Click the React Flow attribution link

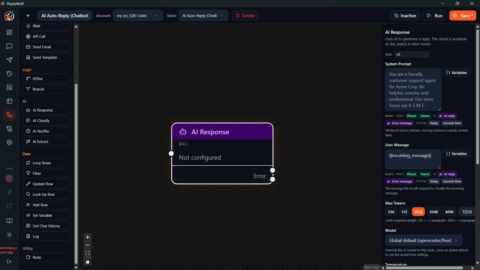371,267
